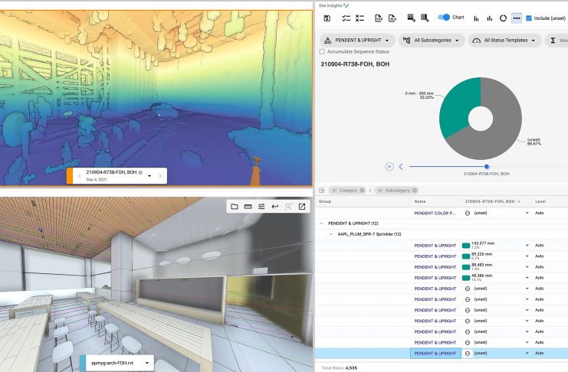The width and height of the screenshot is (568, 372).
Task: Enable Accumulate Sequence Status checkbox
Action: pyautogui.click(x=322, y=51)
